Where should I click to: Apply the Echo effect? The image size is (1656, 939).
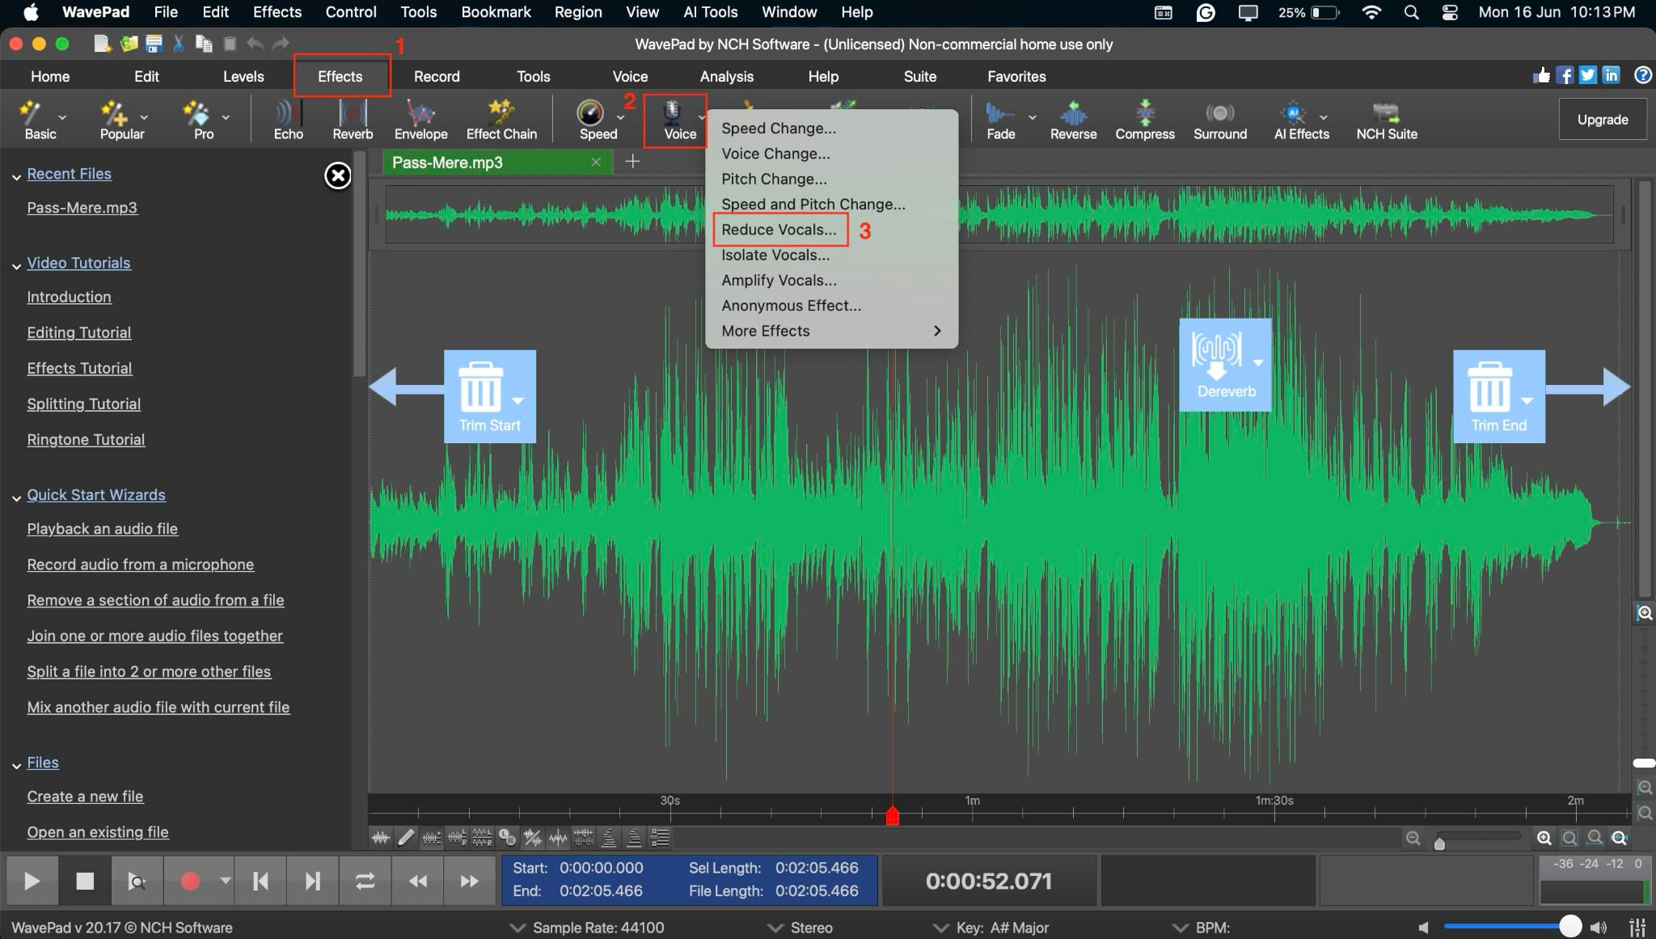click(x=288, y=120)
